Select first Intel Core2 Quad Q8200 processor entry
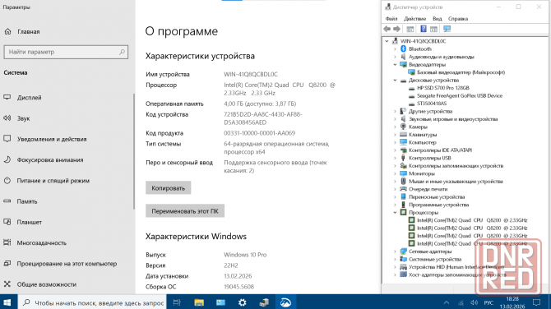The width and height of the screenshot is (551, 309). 472,220
